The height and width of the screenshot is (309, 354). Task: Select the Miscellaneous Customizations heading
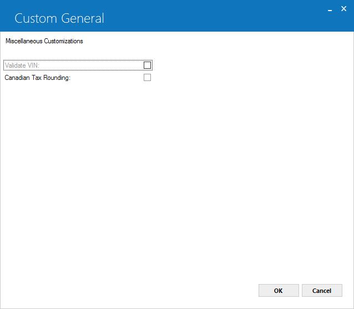tap(44, 41)
